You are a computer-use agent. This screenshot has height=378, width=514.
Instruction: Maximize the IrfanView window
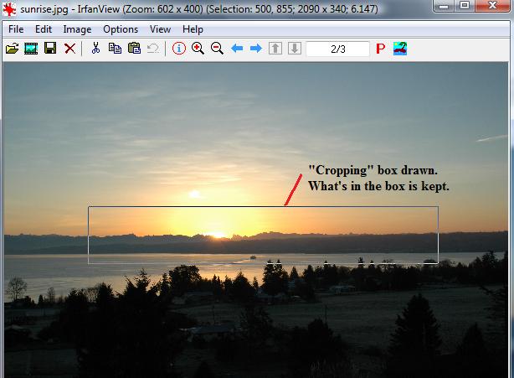[x=464, y=6]
